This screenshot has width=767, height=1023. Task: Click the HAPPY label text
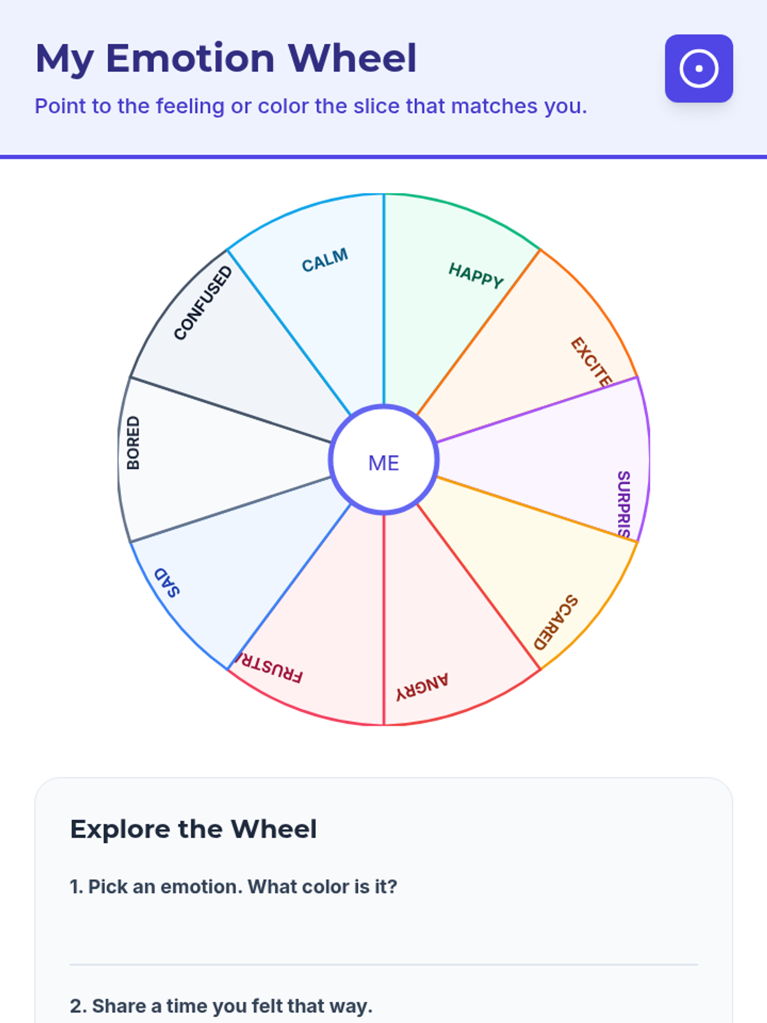pos(476,275)
